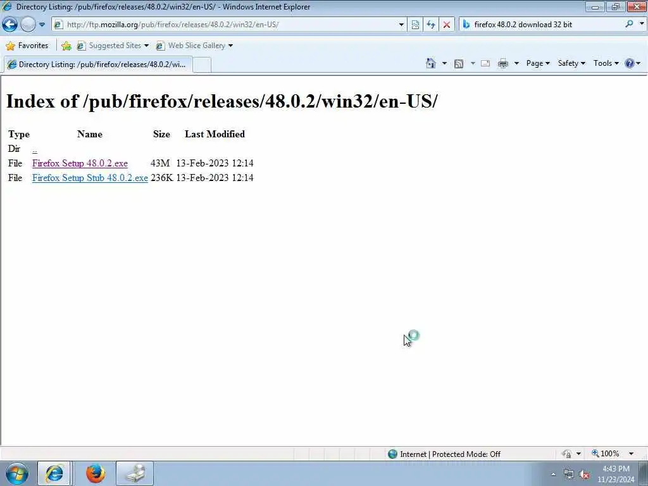The image size is (648, 486).
Task: Click the Name column header
Action: [89, 134]
